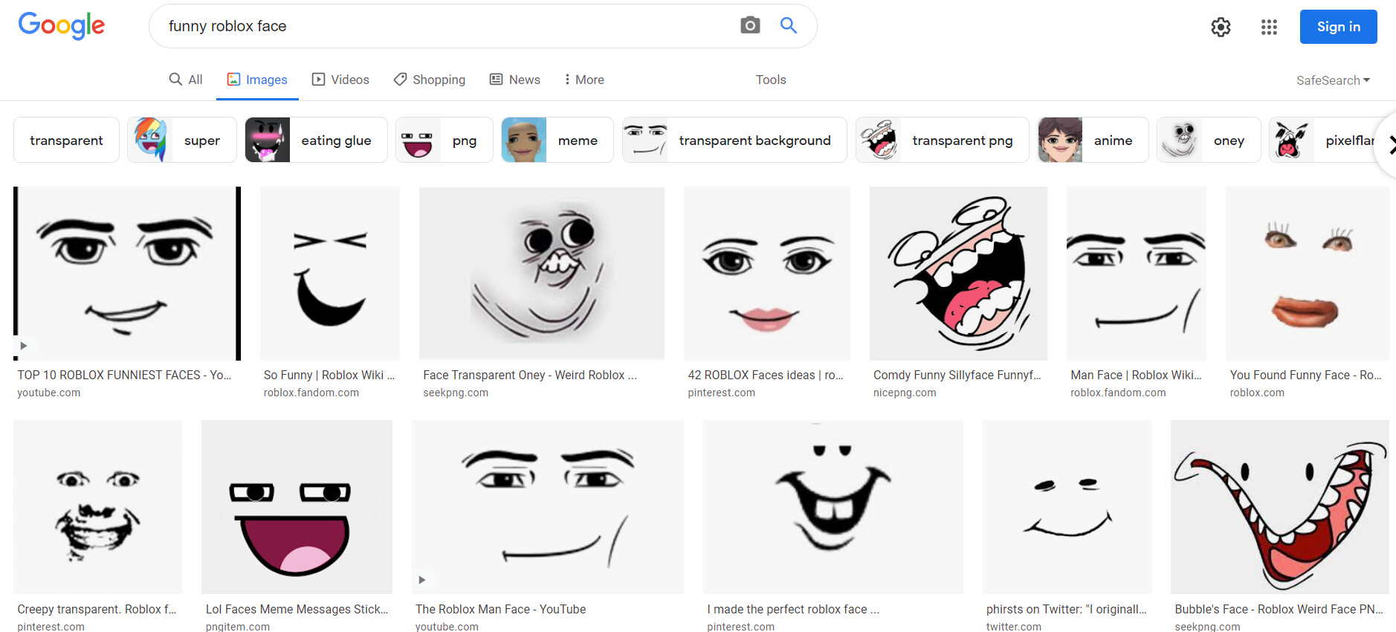Open the Shopping tab
The height and width of the screenshot is (632, 1396).
tap(430, 80)
